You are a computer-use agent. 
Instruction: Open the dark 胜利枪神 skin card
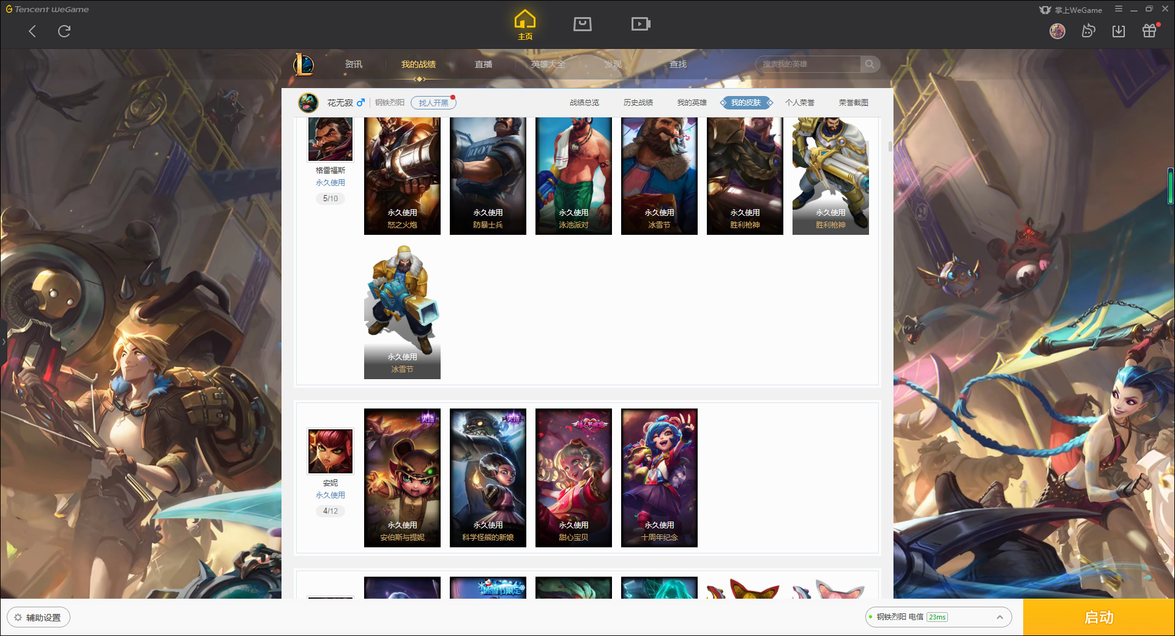745,176
